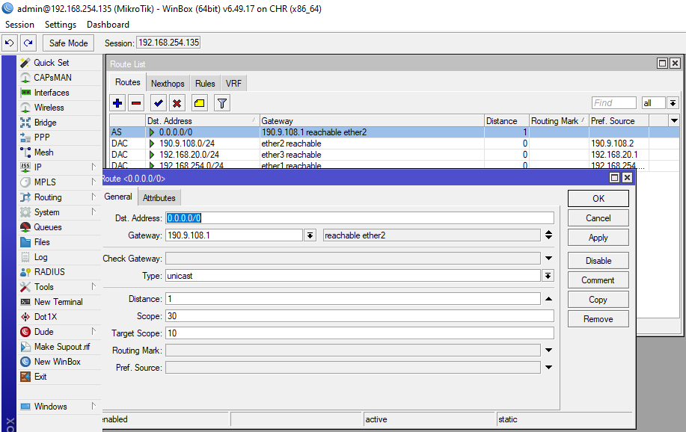Remove route with red minus icon
This screenshot has width=686, height=432.
136,103
